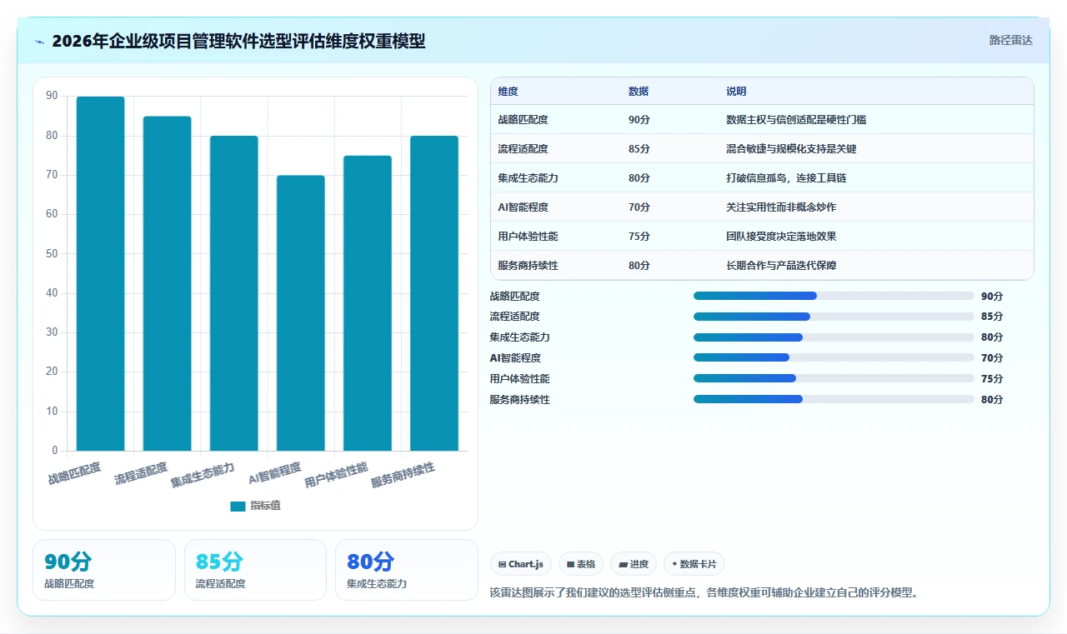Click the 75分 table cell
This screenshot has height=634, width=1067.
click(639, 237)
